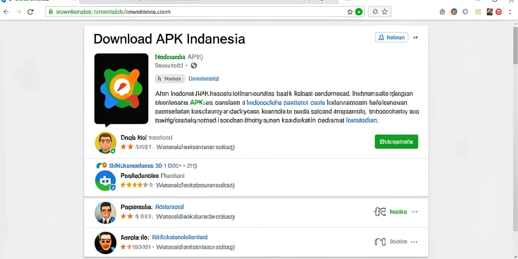This screenshot has height=259, width=518.
Task: Open three-dot menu in Amolarfio row
Action: pos(414,242)
